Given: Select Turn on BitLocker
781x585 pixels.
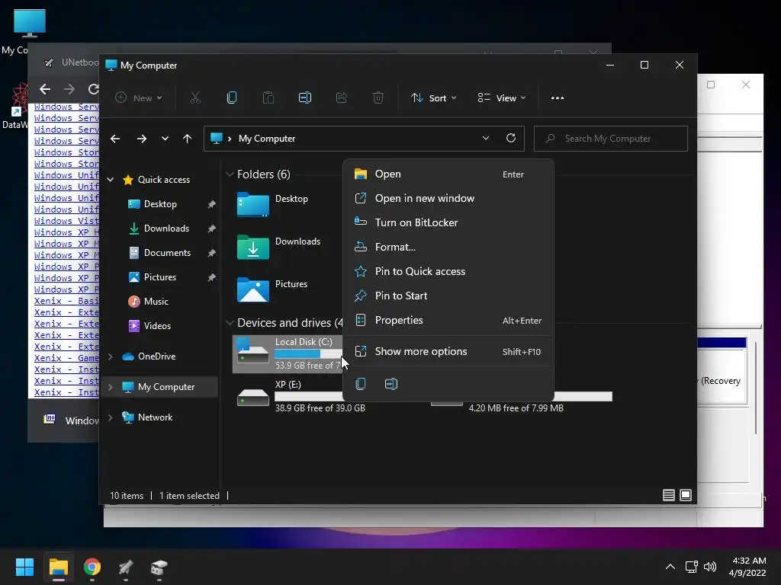Looking at the screenshot, I should 448,223.
